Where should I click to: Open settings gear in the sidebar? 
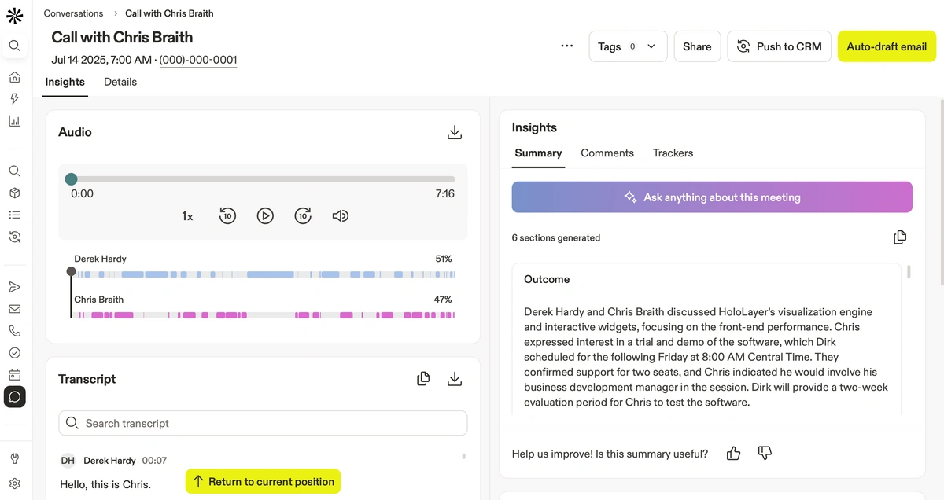(14, 483)
